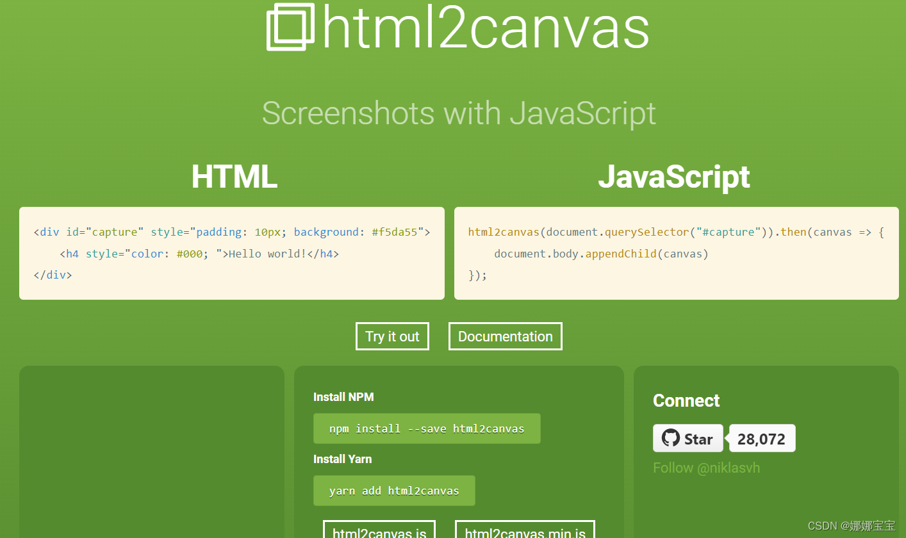The width and height of the screenshot is (906, 538).
Task: Click the yarn add html2canvas command box
Action: 394,491
